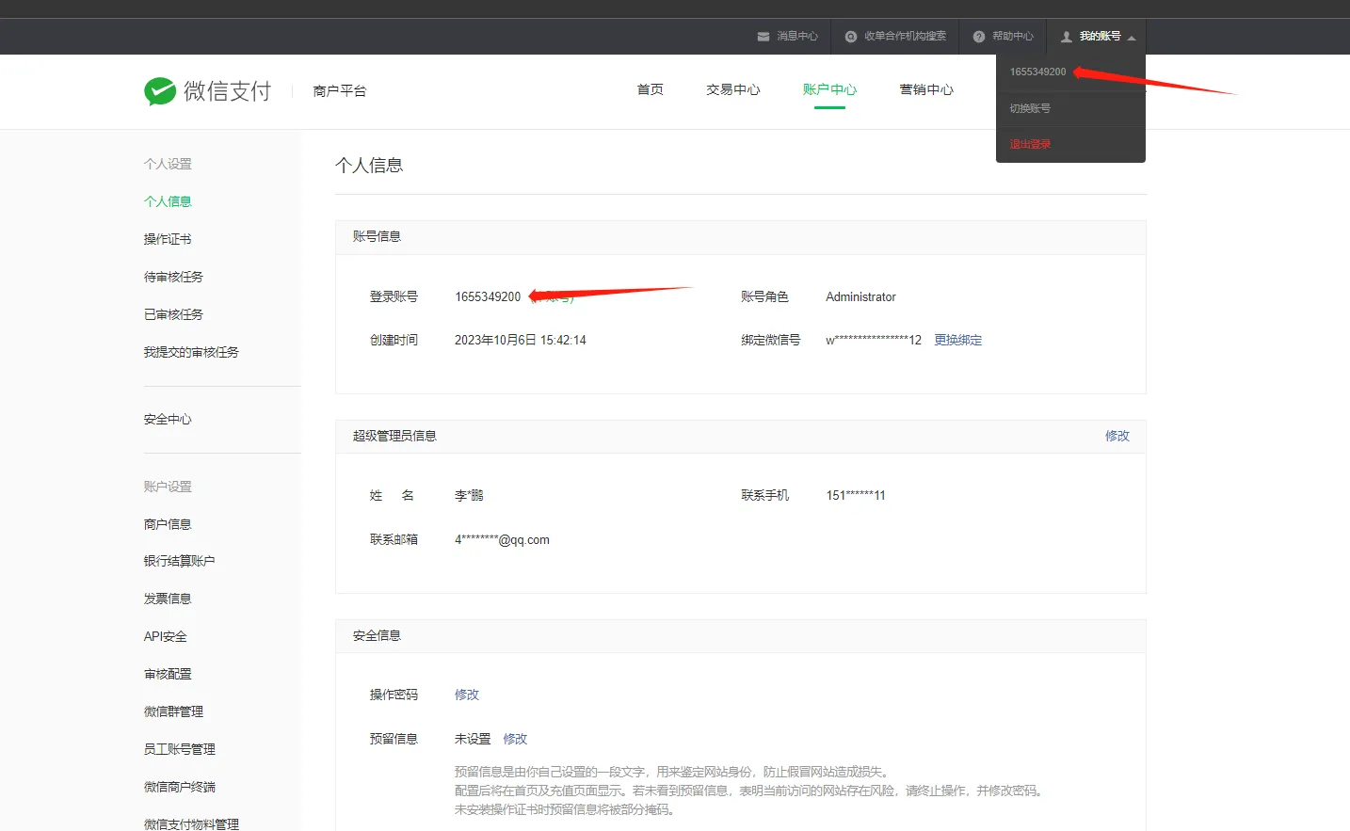Click 修改 on 超级管理员信息 panel
Screen dimensions: 1350x831
click(1117, 436)
